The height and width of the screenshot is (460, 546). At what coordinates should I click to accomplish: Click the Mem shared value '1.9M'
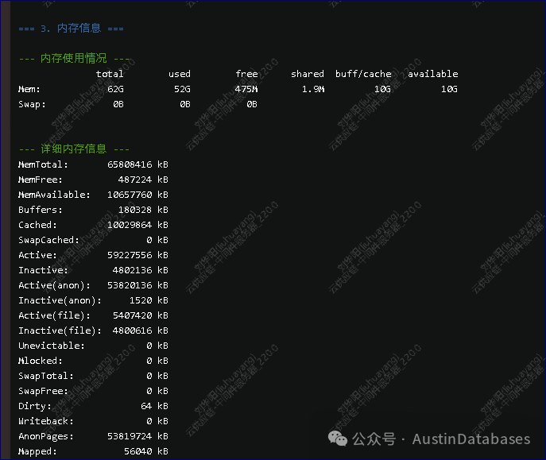(313, 89)
